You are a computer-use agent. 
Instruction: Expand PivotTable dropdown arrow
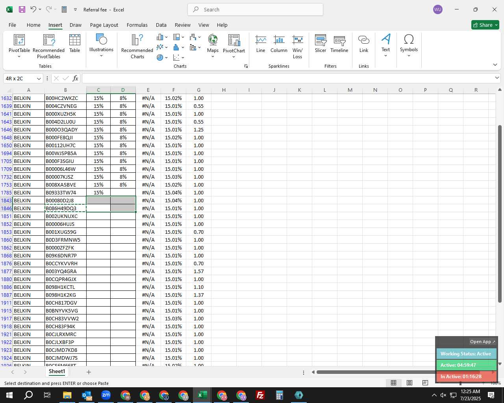(19, 57)
